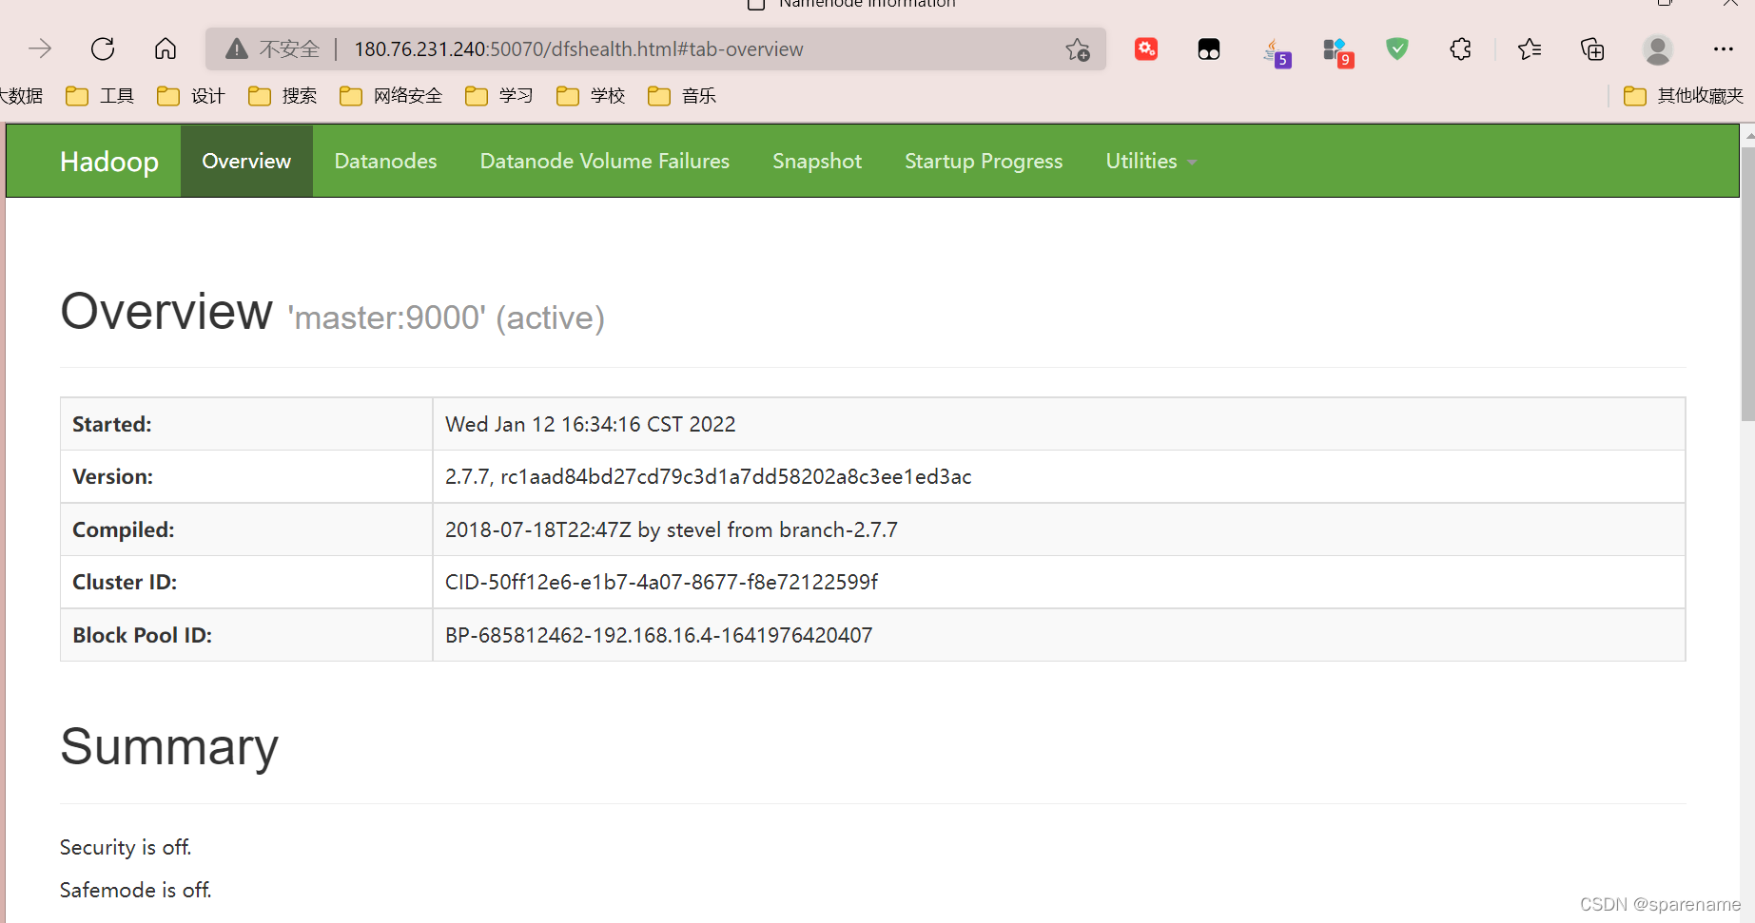Reload the page with refresh icon
This screenshot has width=1755, height=923.
coord(103,48)
